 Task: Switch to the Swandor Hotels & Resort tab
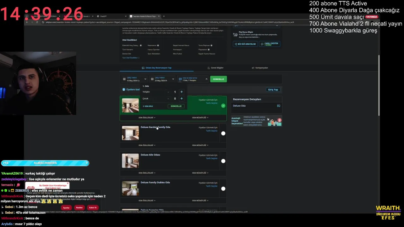tap(144, 16)
